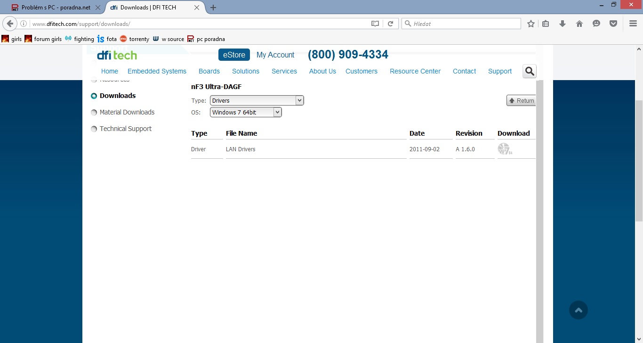Screen dimensions: 643x343
Task: Click the Hledat search field
Action: click(x=461, y=24)
